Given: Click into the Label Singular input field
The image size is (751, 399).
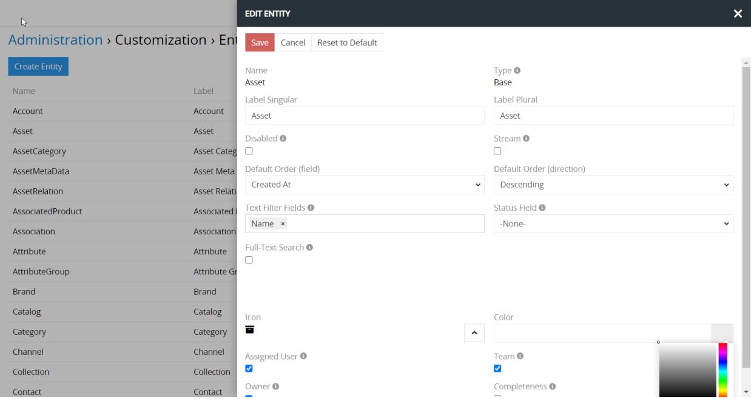Looking at the screenshot, I should 365,116.
